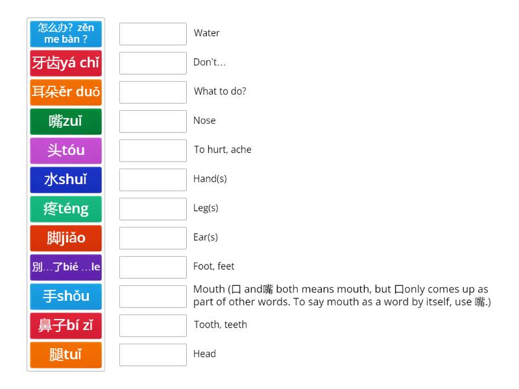Pick the 耳朵ěr duǒ tile
The height and width of the screenshot is (389, 519).
[x=65, y=92]
